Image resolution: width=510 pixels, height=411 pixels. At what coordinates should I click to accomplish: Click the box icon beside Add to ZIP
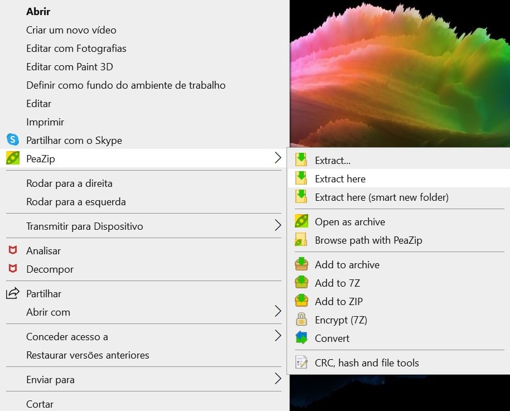[302, 301]
